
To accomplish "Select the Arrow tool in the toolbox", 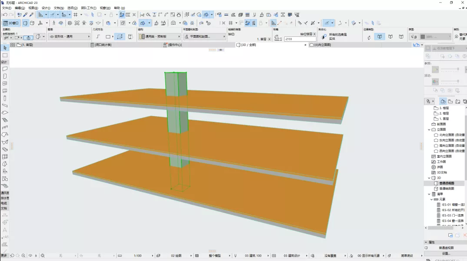I will pos(5,48).
